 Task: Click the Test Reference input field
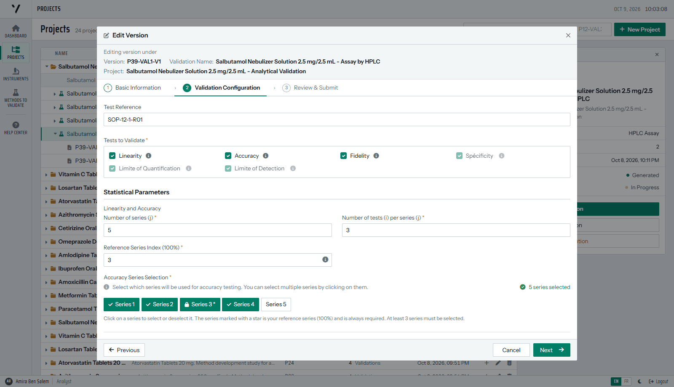(337, 119)
